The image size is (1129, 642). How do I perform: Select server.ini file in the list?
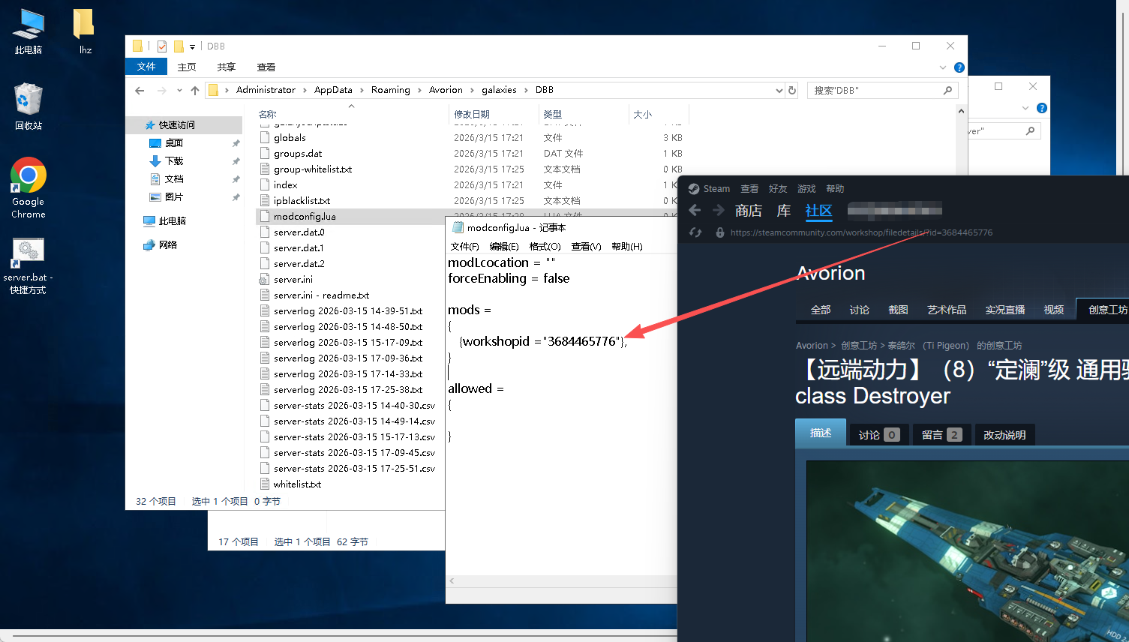click(x=293, y=279)
